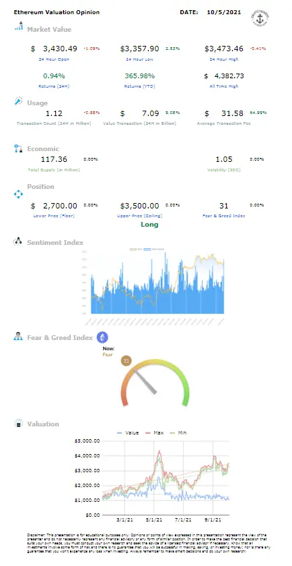Click the Sentiment Index icon
The height and width of the screenshot is (566, 292).
[x=18, y=242]
